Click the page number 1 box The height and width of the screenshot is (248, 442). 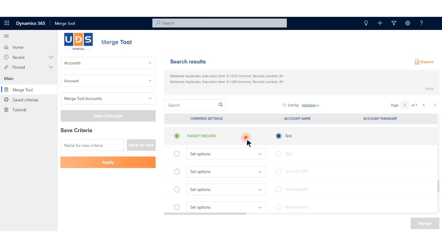click(405, 105)
